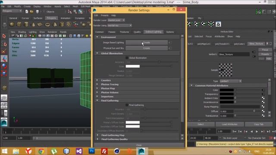Click the polygon Pipe shelf icon
The image size is (276, 155).
pyautogui.click(x=62, y=24)
